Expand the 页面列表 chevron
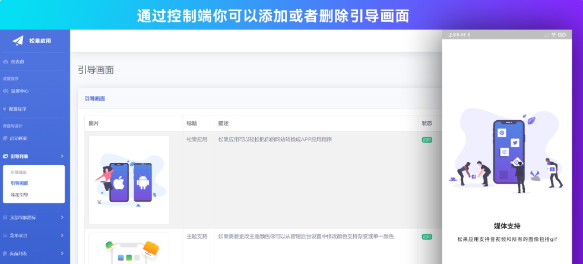 click(62, 253)
